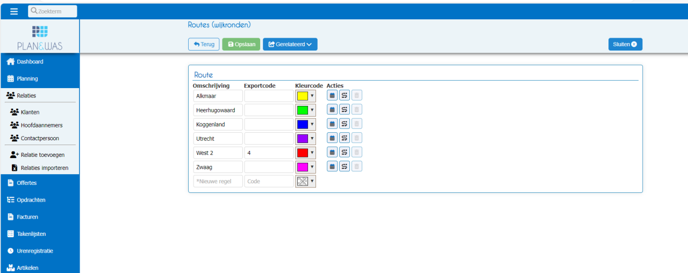Click the route-order icon for Heerhugowaard
The height and width of the screenshot is (273, 688).
coord(345,110)
